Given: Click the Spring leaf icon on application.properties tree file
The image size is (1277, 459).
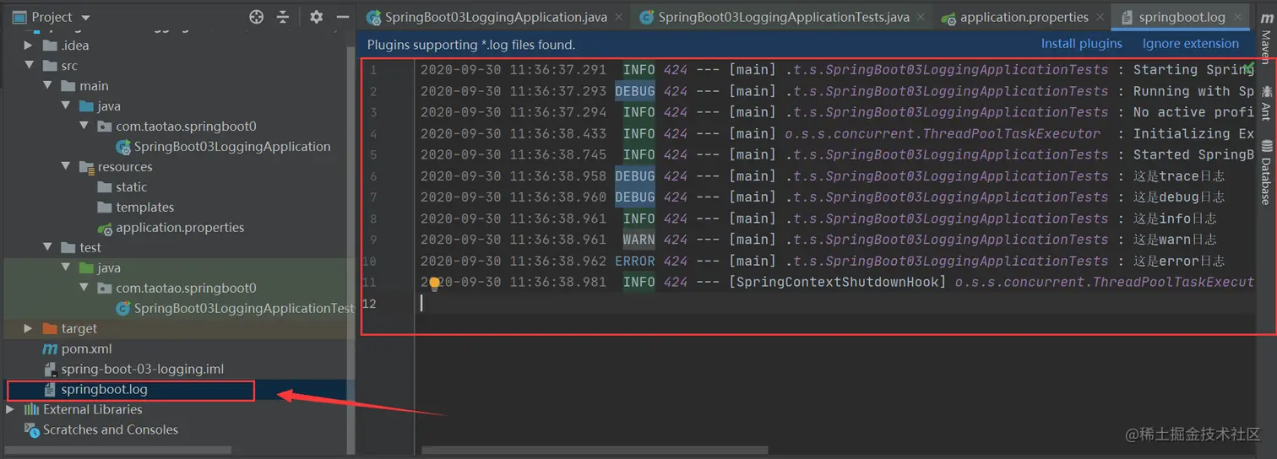Looking at the screenshot, I should [x=105, y=228].
